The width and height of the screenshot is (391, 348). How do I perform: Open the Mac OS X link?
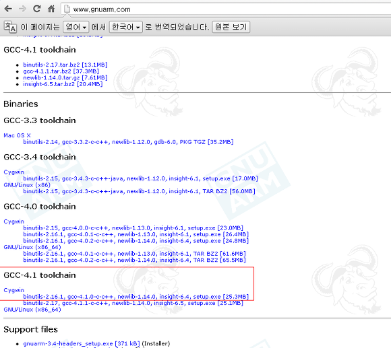click(18, 135)
